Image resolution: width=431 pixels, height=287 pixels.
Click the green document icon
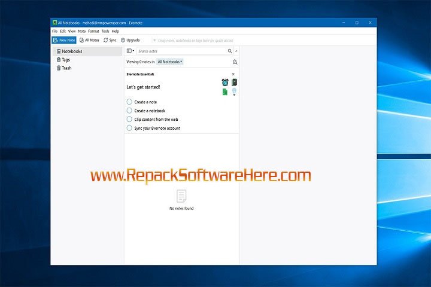click(x=225, y=91)
